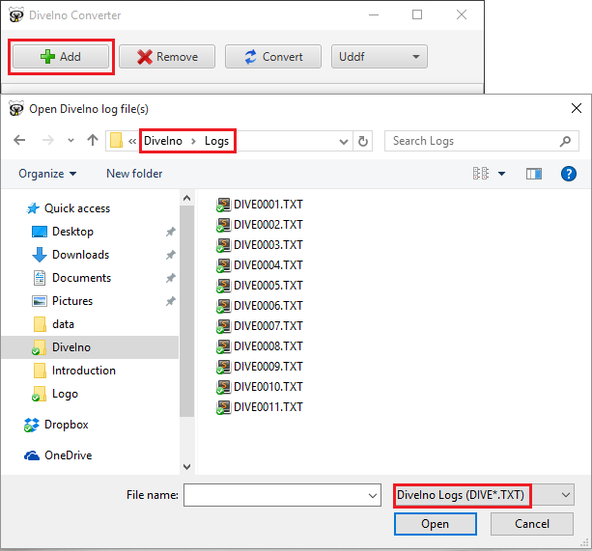The height and width of the screenshot is (551, 592).
Task: Click the Convert button
Action: pyautogui.click(x=273, y=57)
